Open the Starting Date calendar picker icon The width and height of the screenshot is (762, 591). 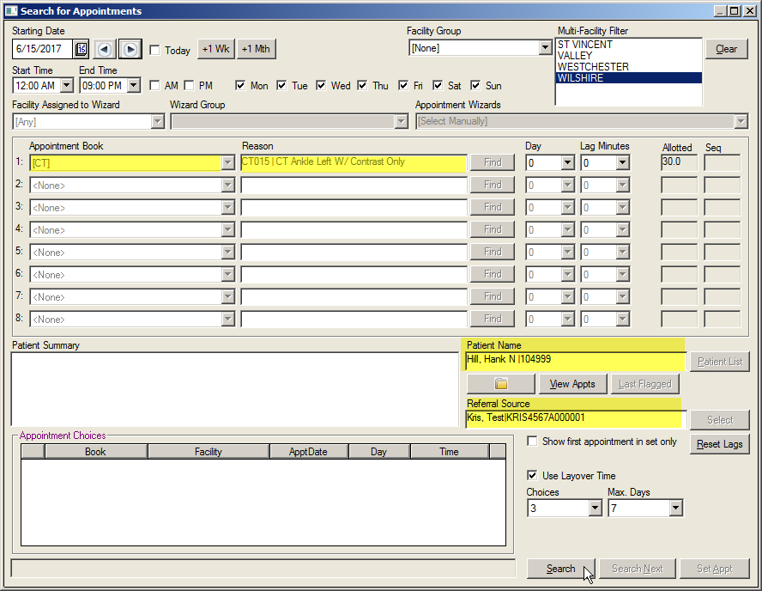click(82, 49)
